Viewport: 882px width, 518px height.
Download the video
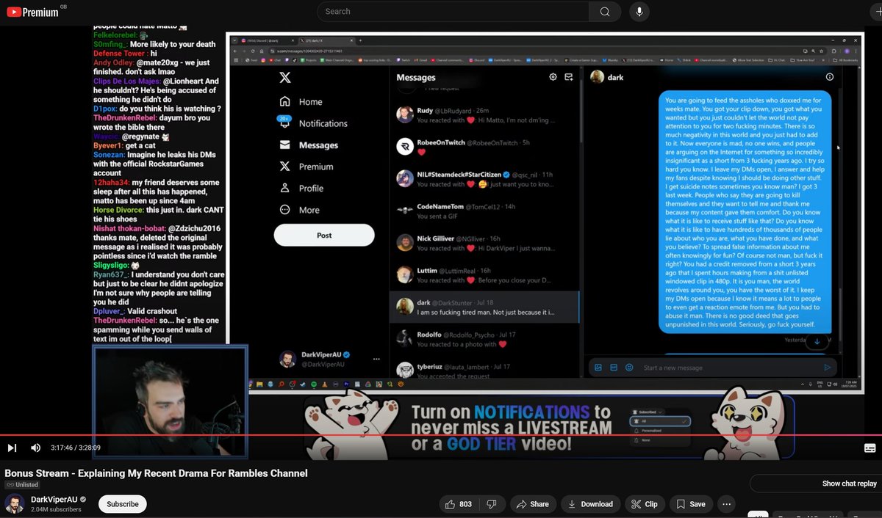pos(590,504)
